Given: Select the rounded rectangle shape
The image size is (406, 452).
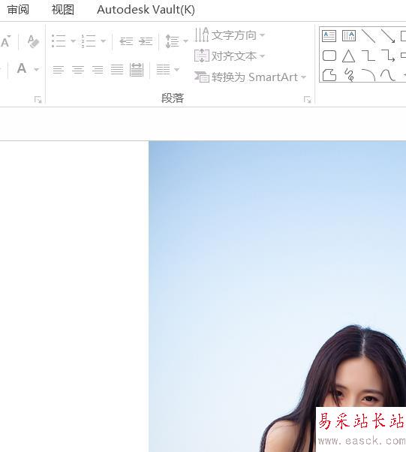Looking at the screenshot, I should point(329,56).
